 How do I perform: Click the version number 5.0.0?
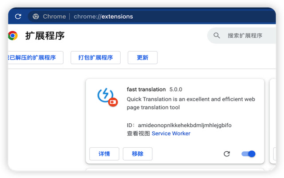pos(176,89)
